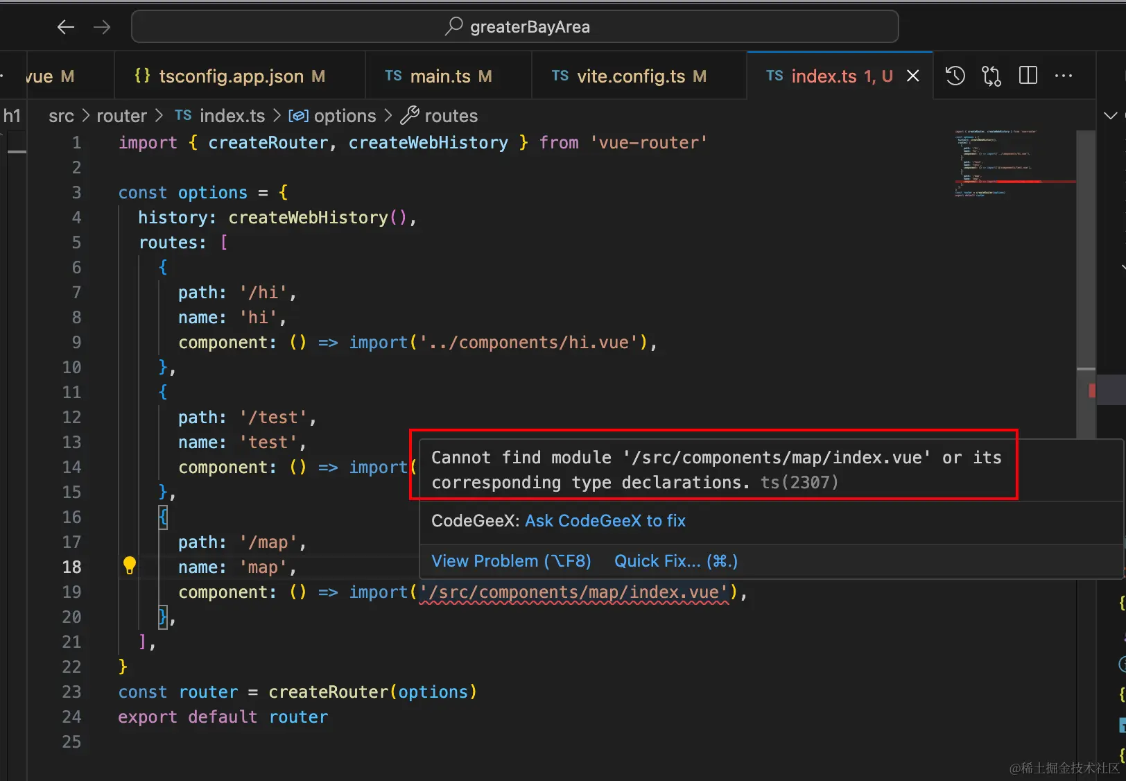Click 'export default router' line
Screen dimensions: 1126x781
(223, 717)
